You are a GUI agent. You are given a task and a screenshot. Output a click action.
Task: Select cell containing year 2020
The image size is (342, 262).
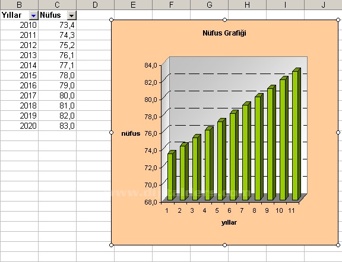19,126
